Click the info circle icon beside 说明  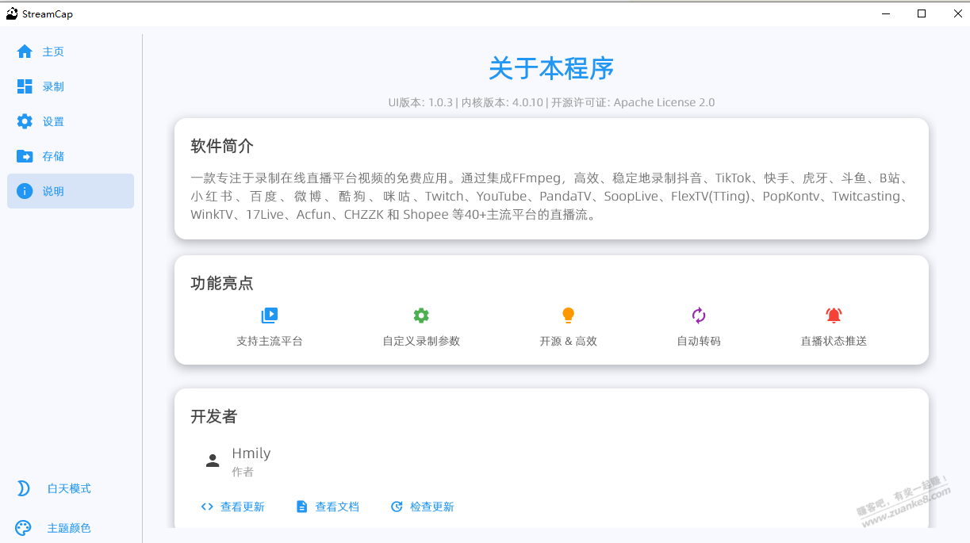coord(25,191)
